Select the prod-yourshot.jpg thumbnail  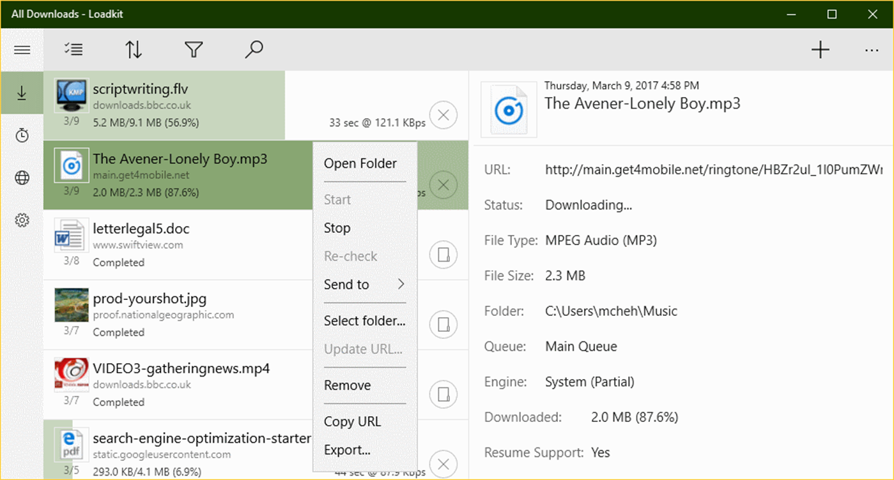70,306
